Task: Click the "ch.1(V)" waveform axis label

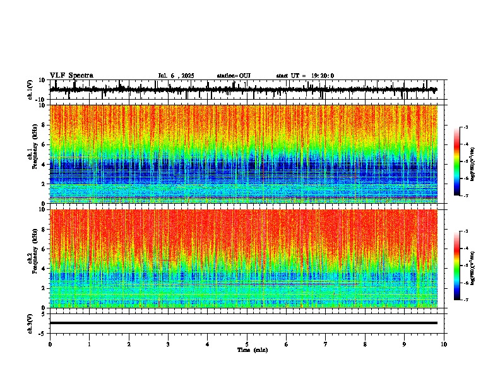Action: point(30,90)
